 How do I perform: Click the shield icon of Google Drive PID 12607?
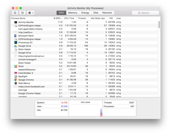[16, 53]
